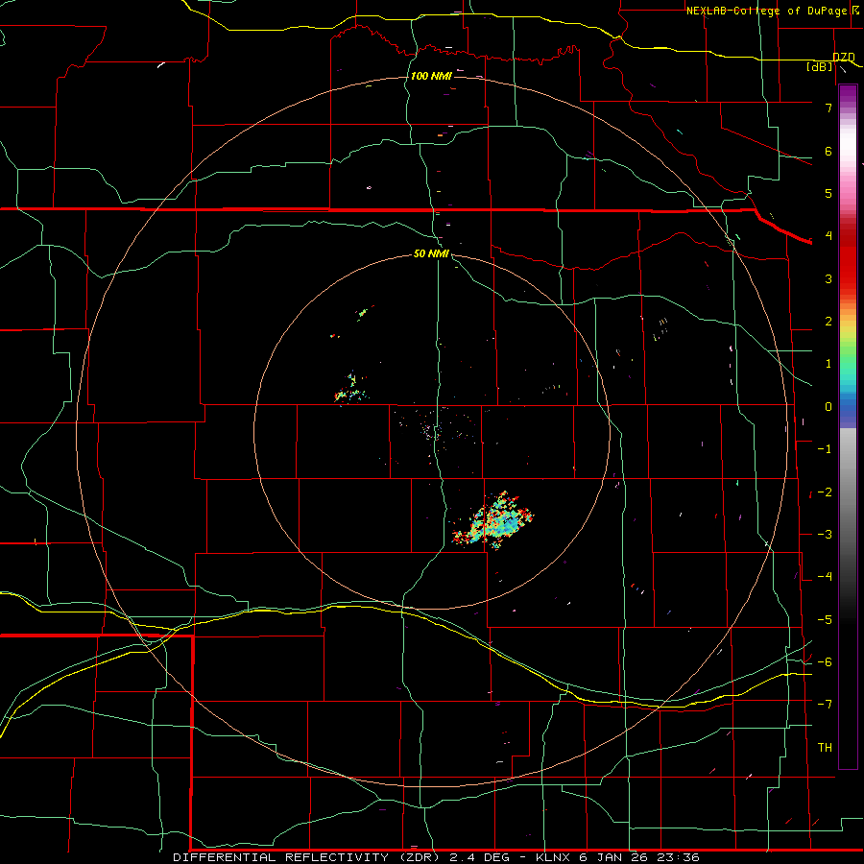Select the -4 value on the dB scale
The image size is (864, 864).
[x=825, y=577]
